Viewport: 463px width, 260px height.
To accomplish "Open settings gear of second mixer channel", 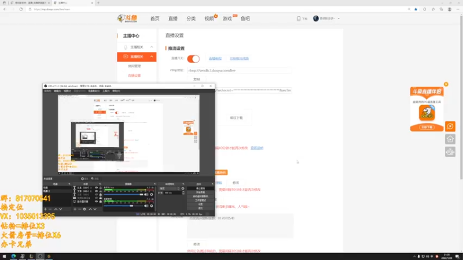I will 152,206.
